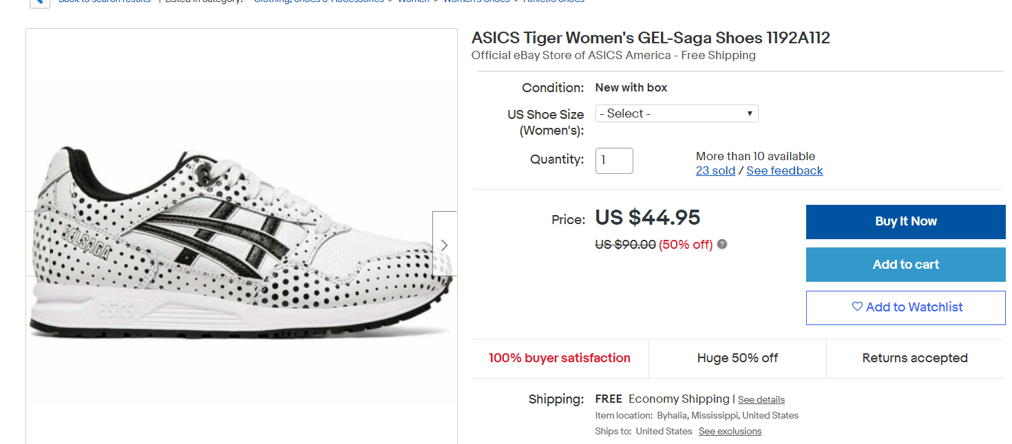Open the Women breadcrumb category
The image size is (1012, 444).
pos(413,2)
